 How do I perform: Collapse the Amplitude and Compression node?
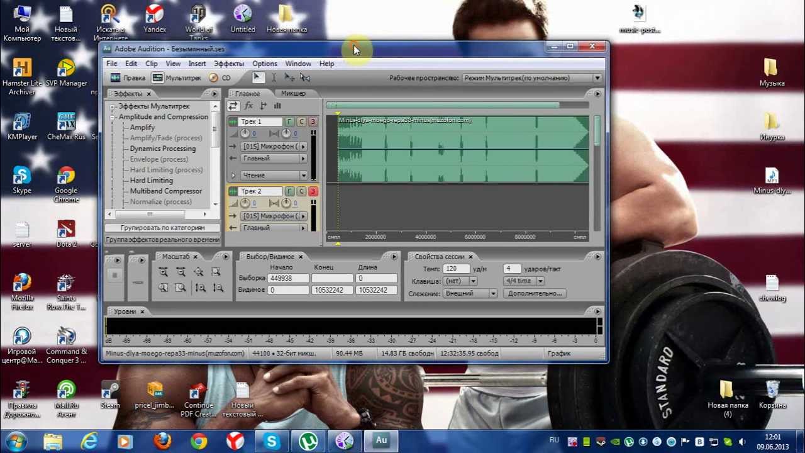tap(113, 117)
